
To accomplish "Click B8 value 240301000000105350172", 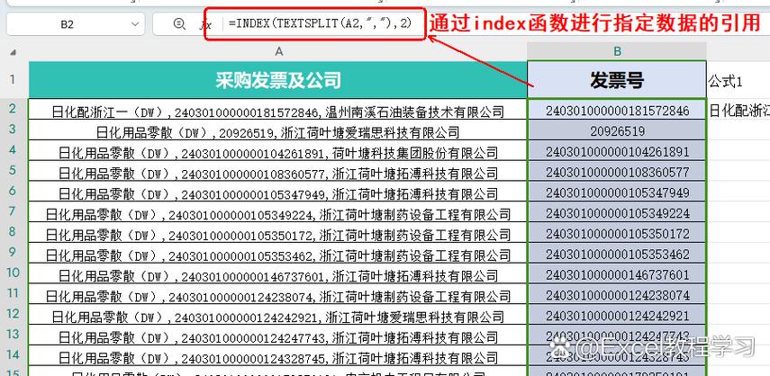I will [617, 233].
